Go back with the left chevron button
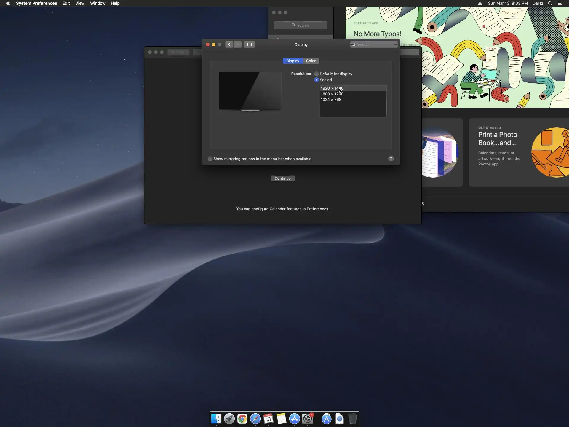569x427 pixels. click(229, 44)
